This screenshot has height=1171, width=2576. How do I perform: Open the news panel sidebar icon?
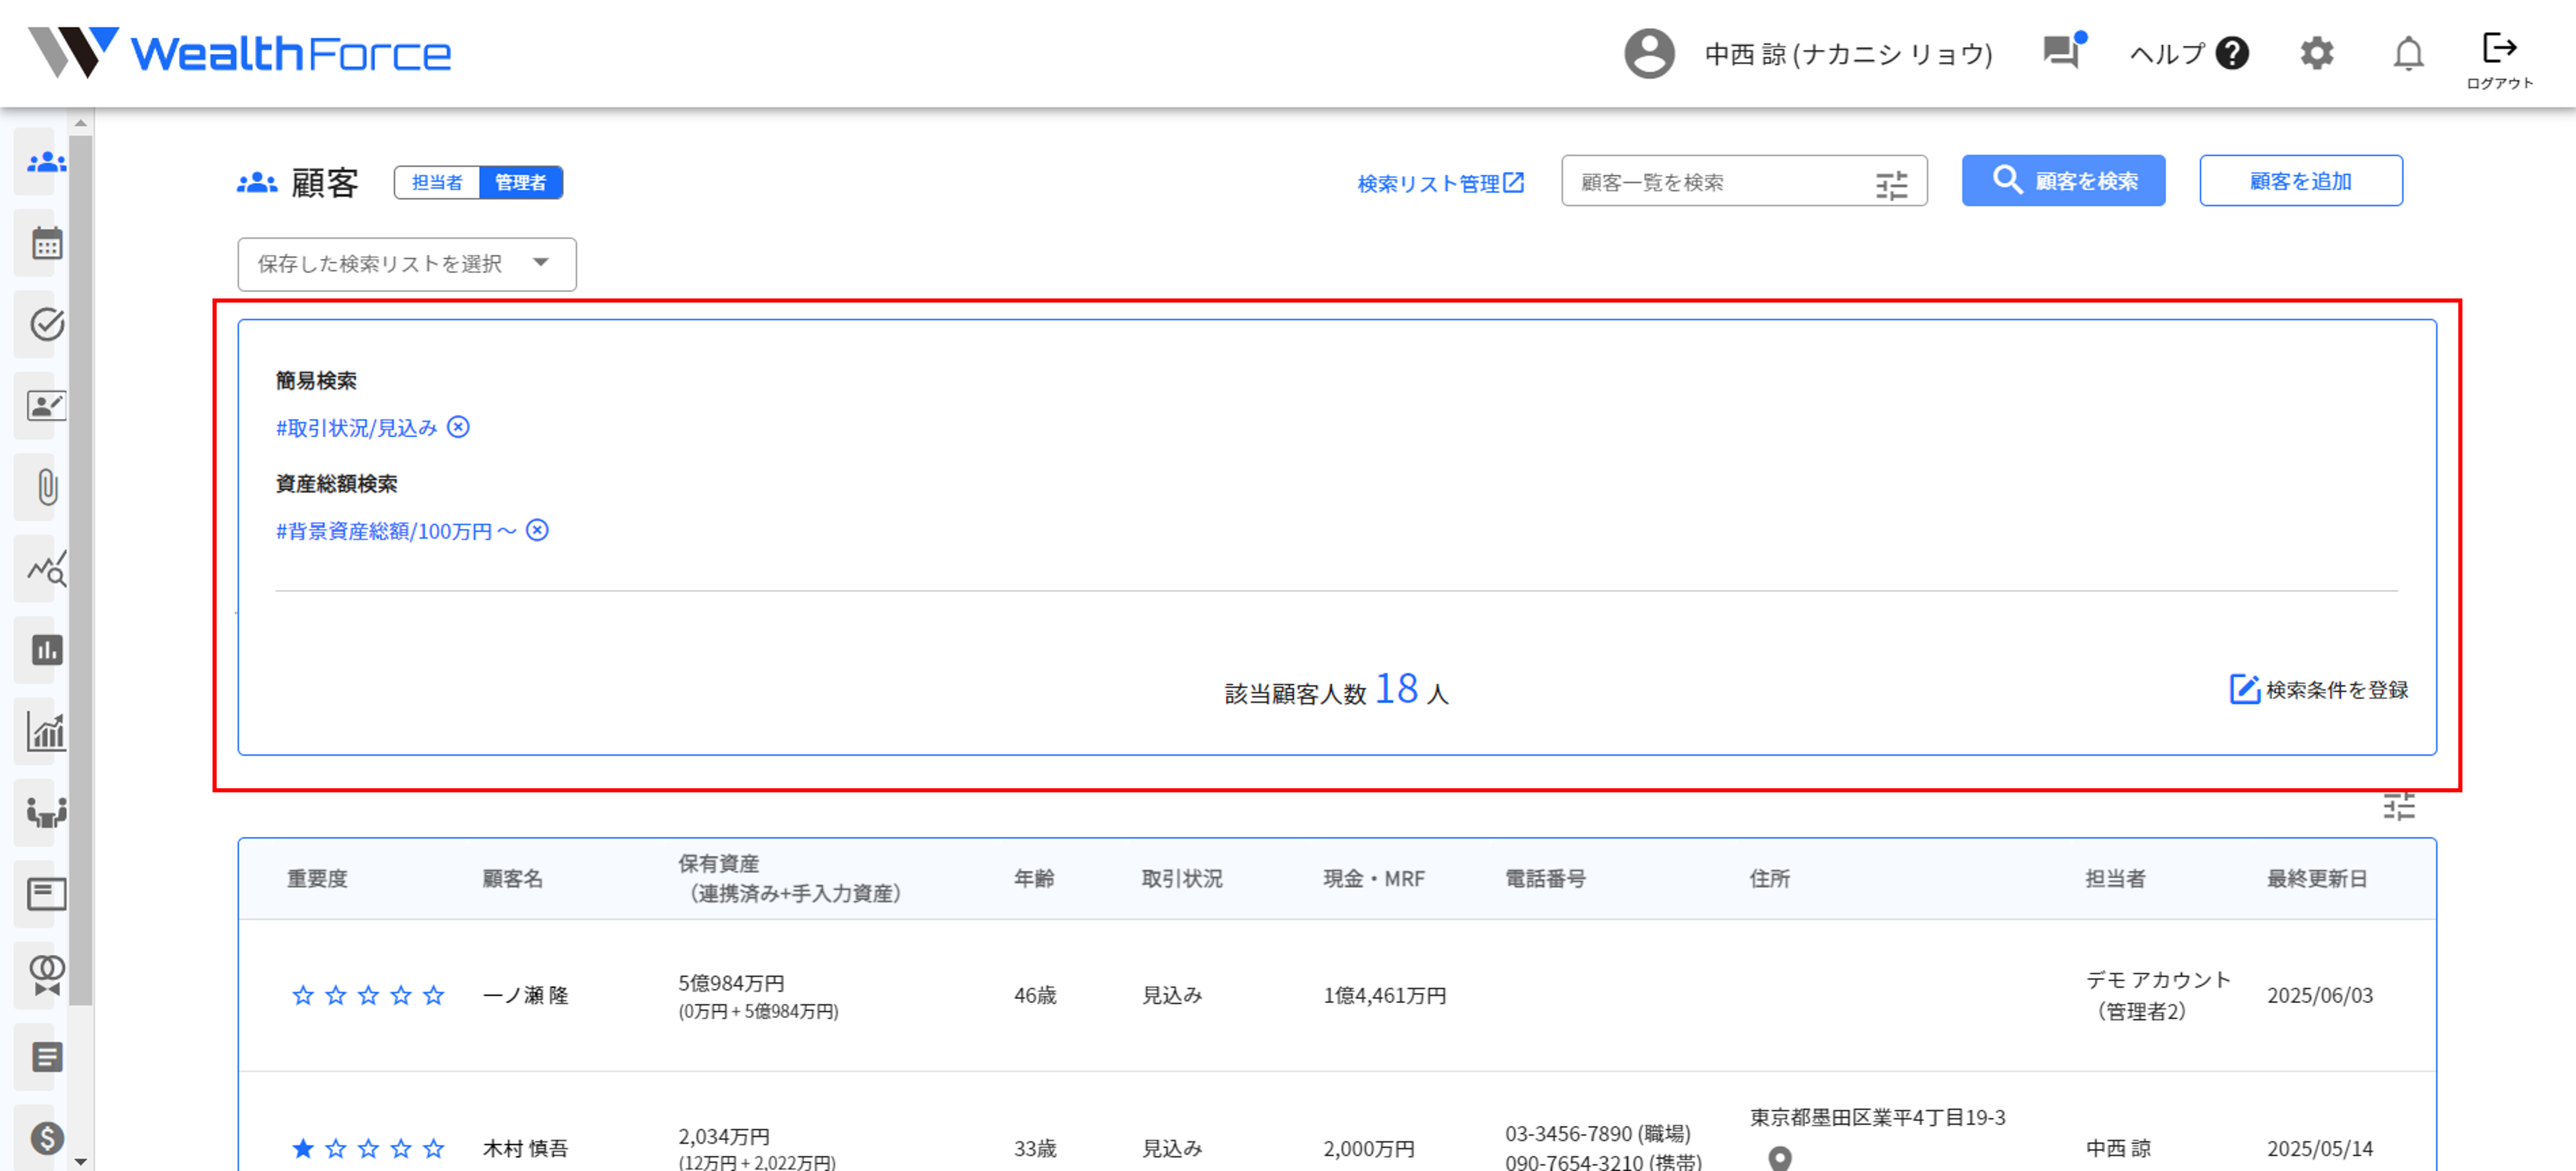coord(46,894)
